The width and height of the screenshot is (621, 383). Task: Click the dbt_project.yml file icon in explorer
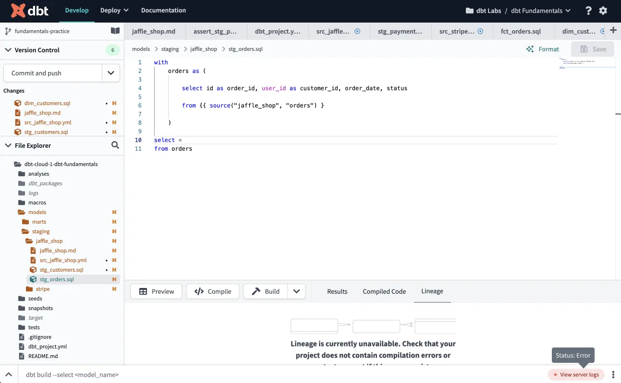click(21, 347)
